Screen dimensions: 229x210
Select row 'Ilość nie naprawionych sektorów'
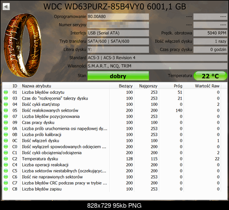click(x=114, y=177)
